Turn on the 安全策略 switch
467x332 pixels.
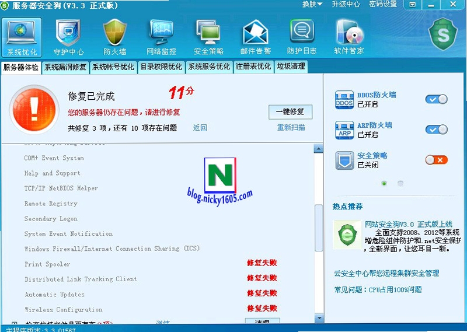436,160
